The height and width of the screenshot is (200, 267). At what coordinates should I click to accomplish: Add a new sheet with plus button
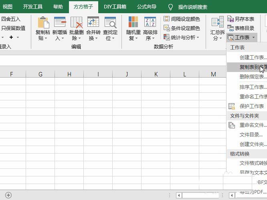tap(8, 195)
